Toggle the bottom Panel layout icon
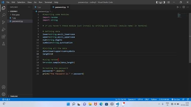Image resolution: width=191 pixels, height=107 pixels. [161, 2]
